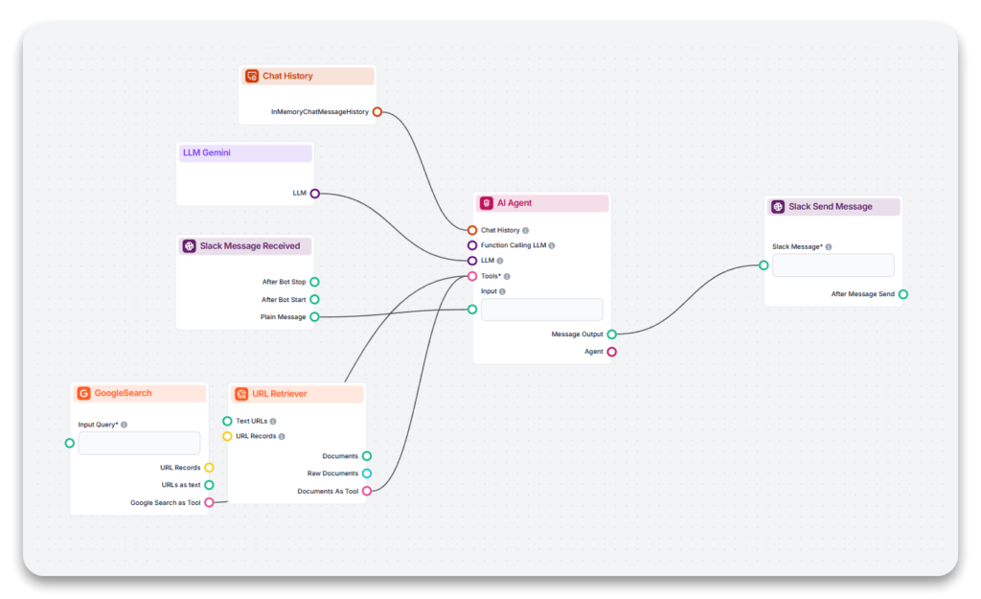Screen dimensions: 981x599
Task: Click the Raw Documents output port
Action: click(x=367, y=473)
